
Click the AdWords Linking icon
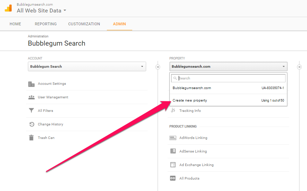point(173,138)
